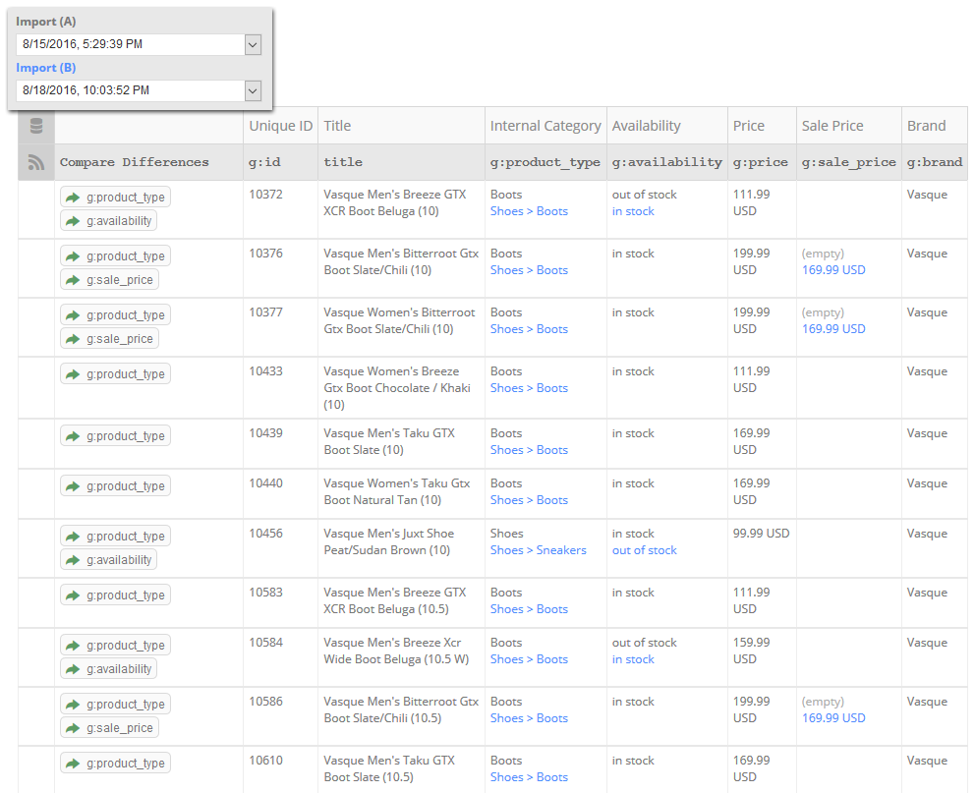This screenshot has width=975, height=793.
Task: Click green arrow on g:sale_price for item 10586
Action: click(74, 728)
